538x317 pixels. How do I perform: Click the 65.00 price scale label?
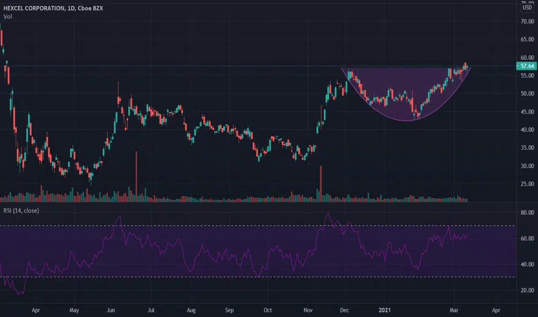(x=528, y=39)
